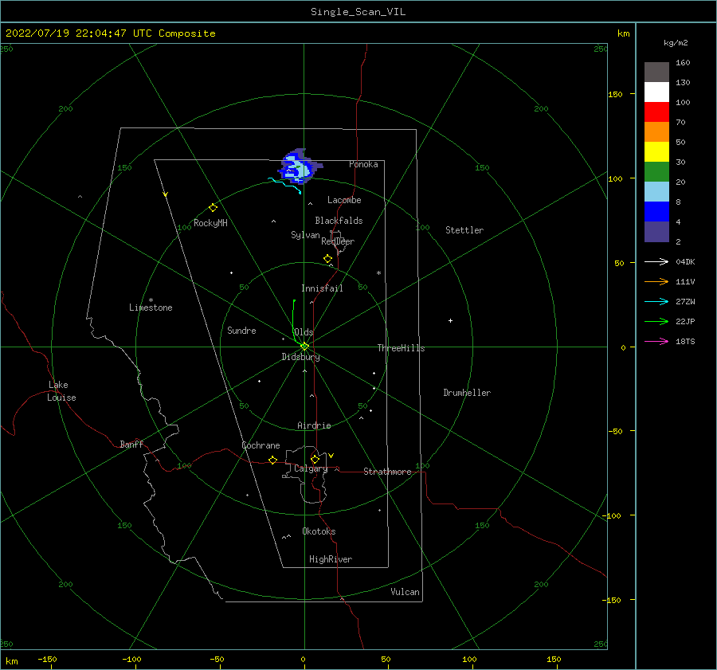Pick the white 100-130 legend swatch
The image size is (717, 670).
click(x=656, y=92)
